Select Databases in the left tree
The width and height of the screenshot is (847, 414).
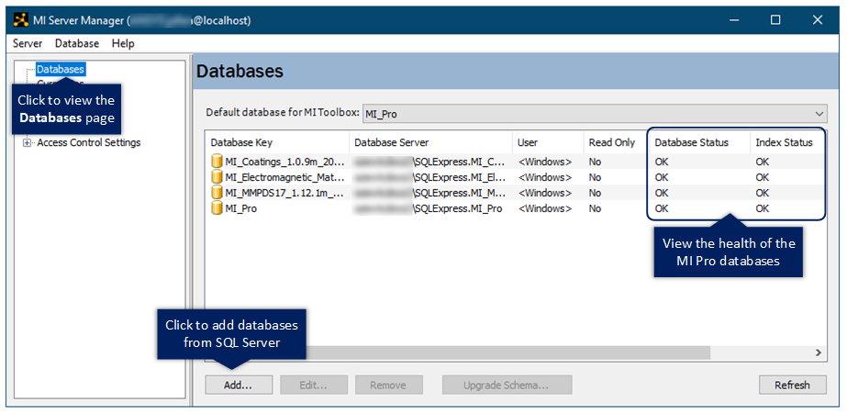61,69
